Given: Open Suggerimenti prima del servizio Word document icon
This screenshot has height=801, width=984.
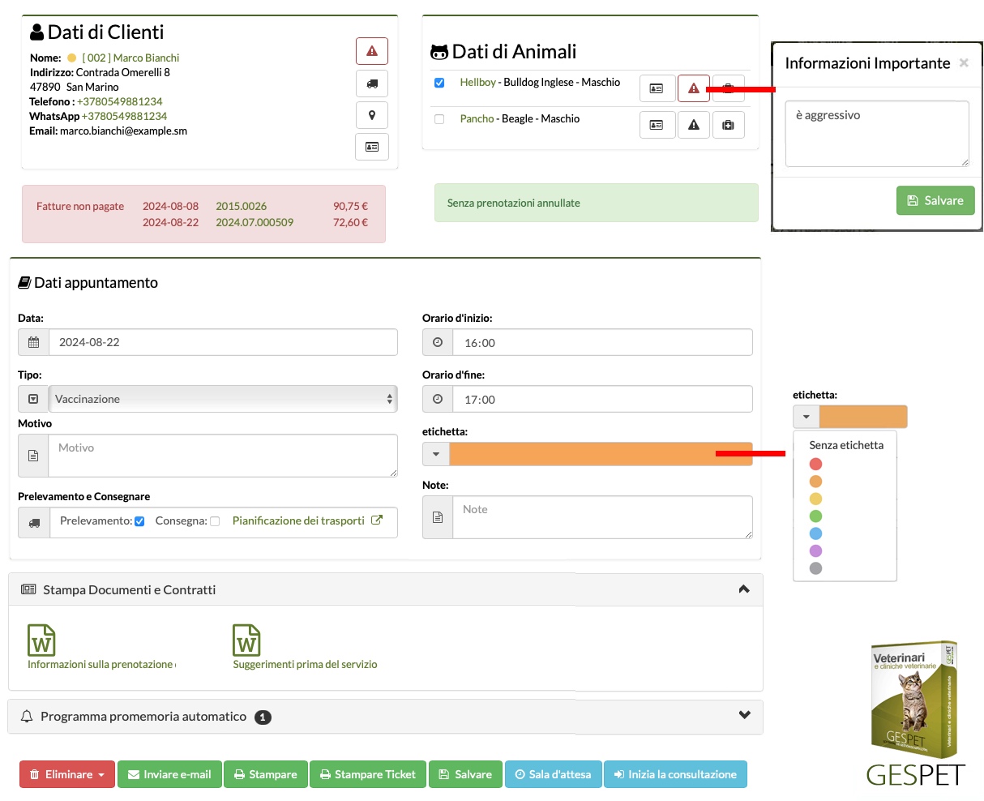Looking at the screenshot, I should pyautogui.click(x=246, y=640).
